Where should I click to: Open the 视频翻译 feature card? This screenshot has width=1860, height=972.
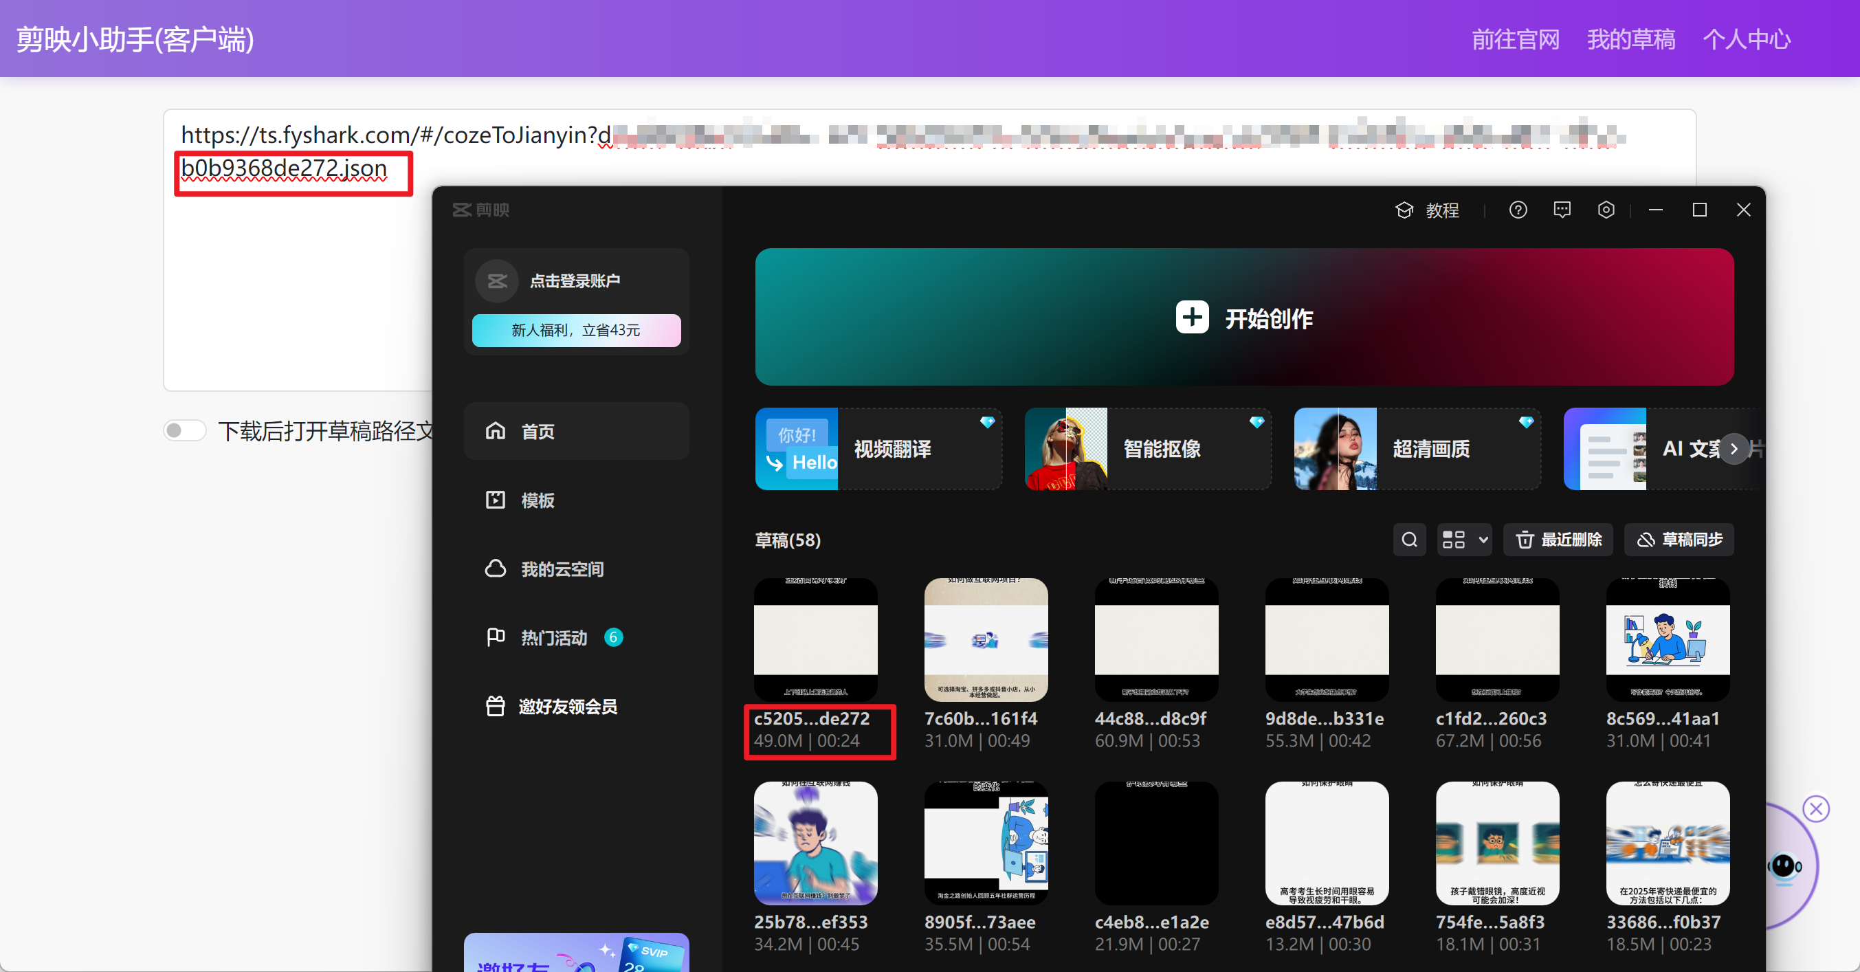(878, 449)
